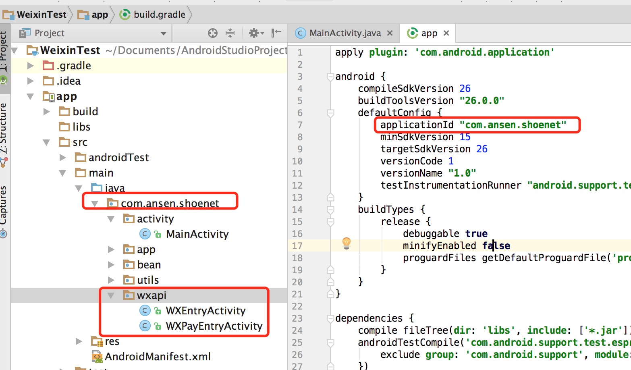Image resolution: width=631 pixels, height=370 pixels.
Task: Click the WeixinTest folder icon in breadcrumb
Action: (8, 15)
